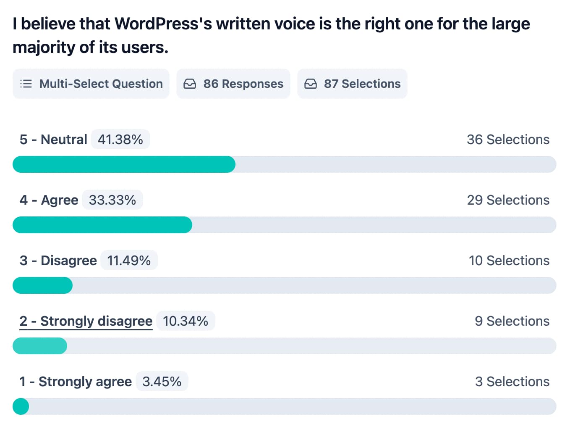Viewport: 570px width, 427px height.
Task: Click the inbox icon beside 86 Responses
Action: click(190, 84)
